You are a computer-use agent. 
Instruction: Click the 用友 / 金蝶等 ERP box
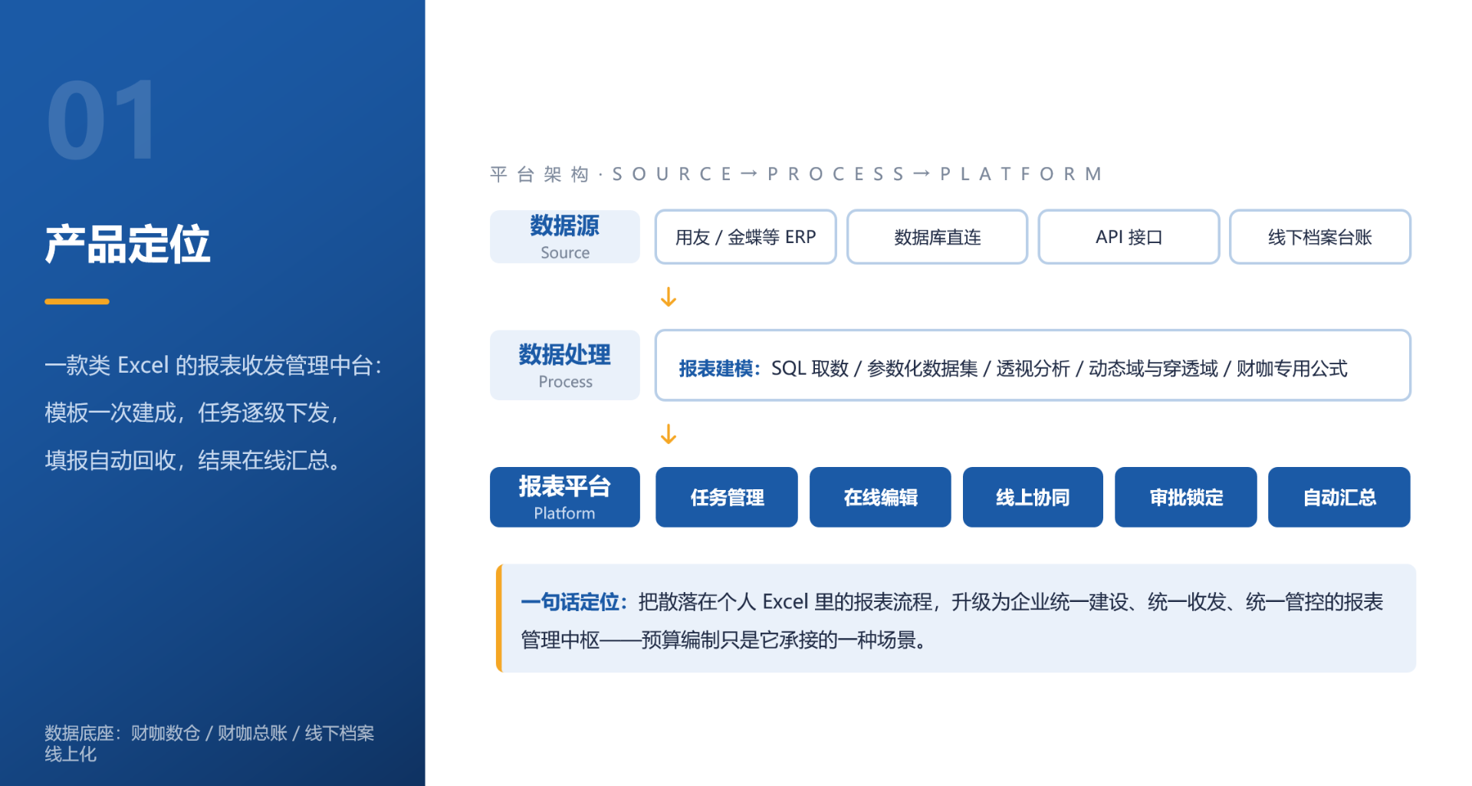tap(745, 237)
